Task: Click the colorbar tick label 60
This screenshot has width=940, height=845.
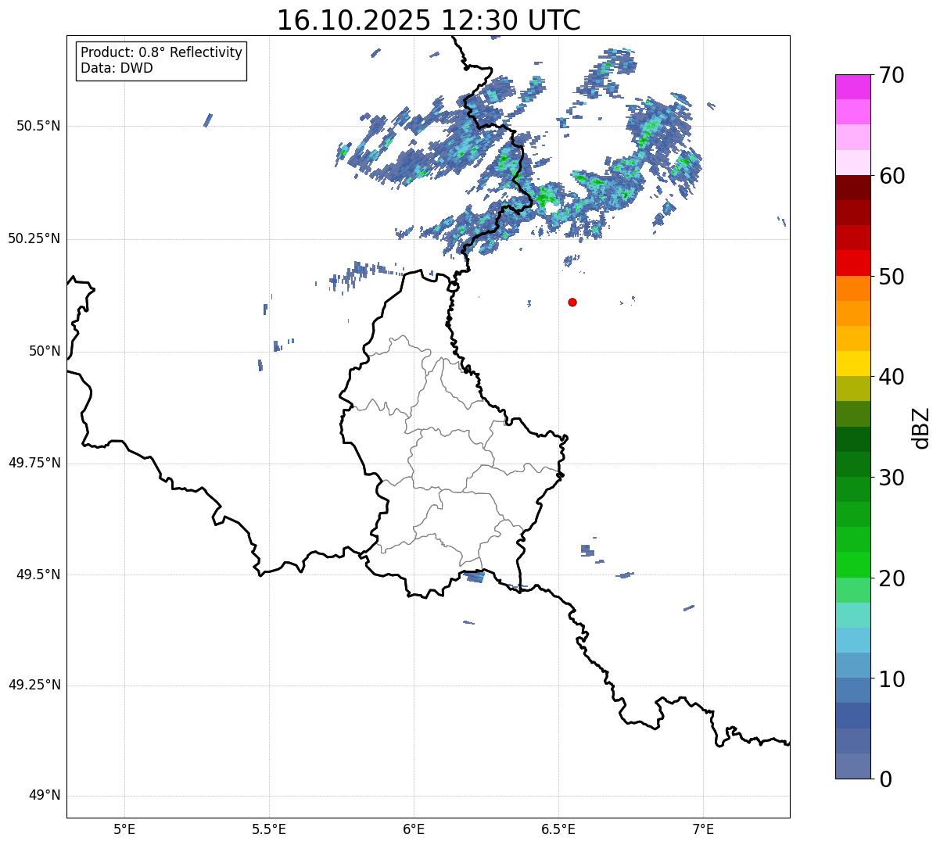Action: (x=892, y=176)
